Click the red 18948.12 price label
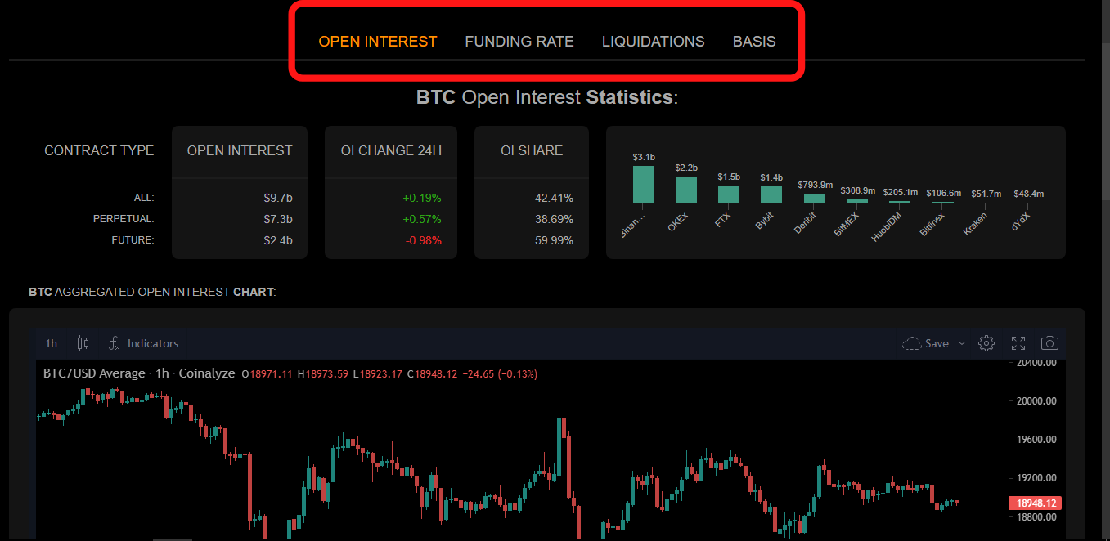 click(1035, 503)
